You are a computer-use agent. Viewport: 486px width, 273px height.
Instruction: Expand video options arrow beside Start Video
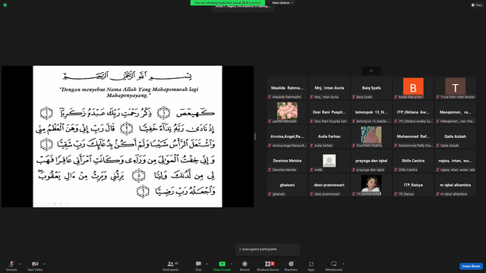[x=44, y=264]
